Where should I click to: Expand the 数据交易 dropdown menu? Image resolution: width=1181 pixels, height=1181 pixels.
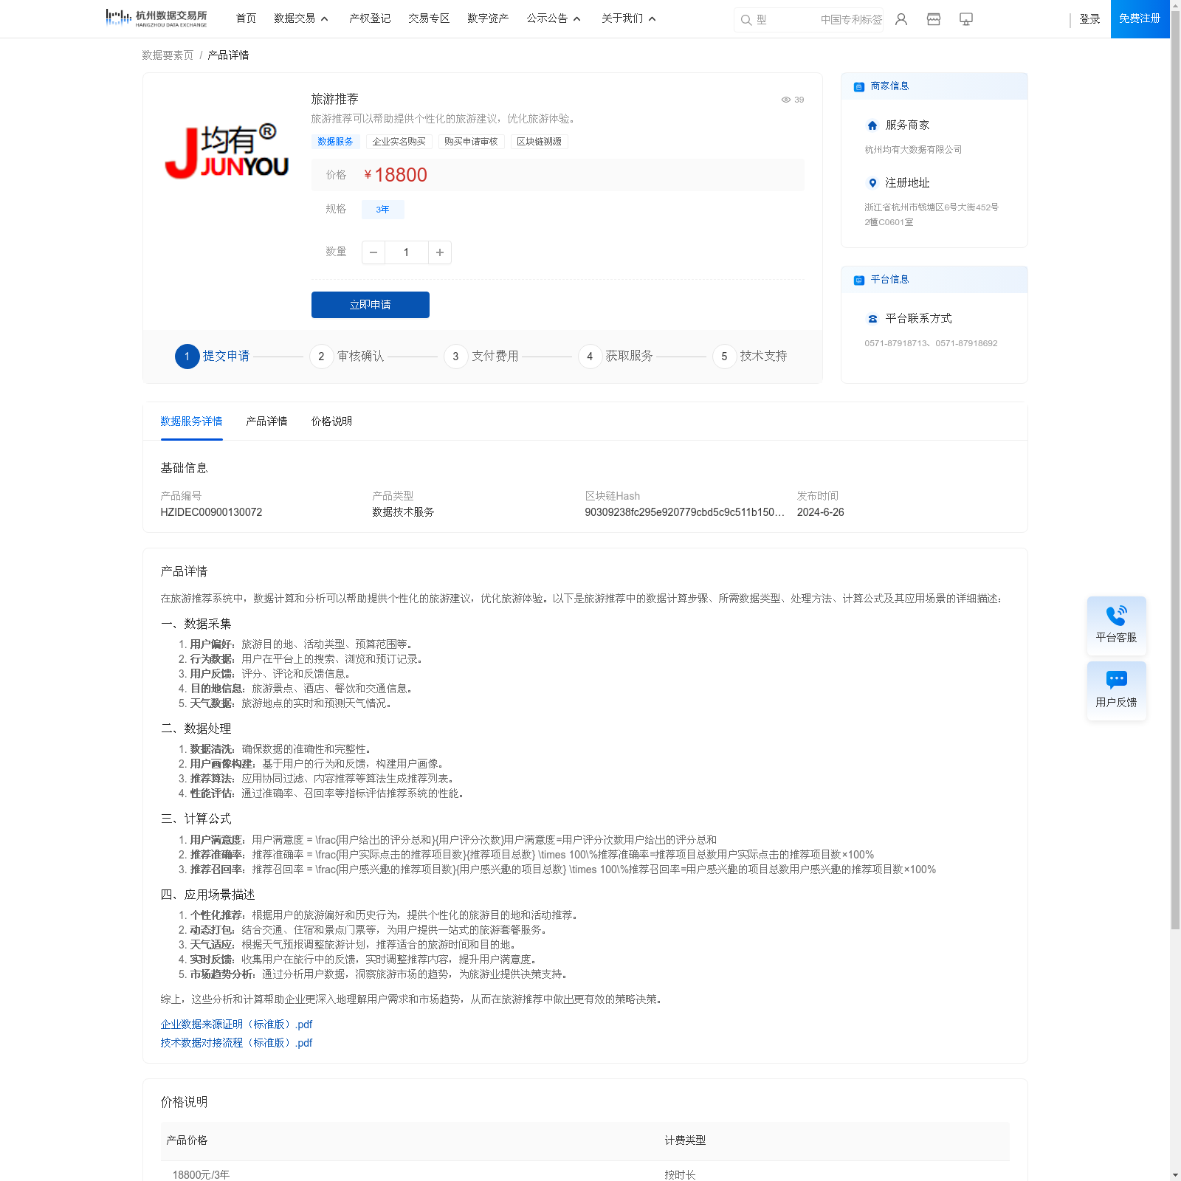pyautogui.click(x=300, y=18)
